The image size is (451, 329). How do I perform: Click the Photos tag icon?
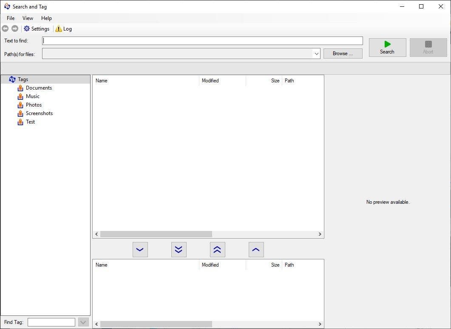(20, 105)
